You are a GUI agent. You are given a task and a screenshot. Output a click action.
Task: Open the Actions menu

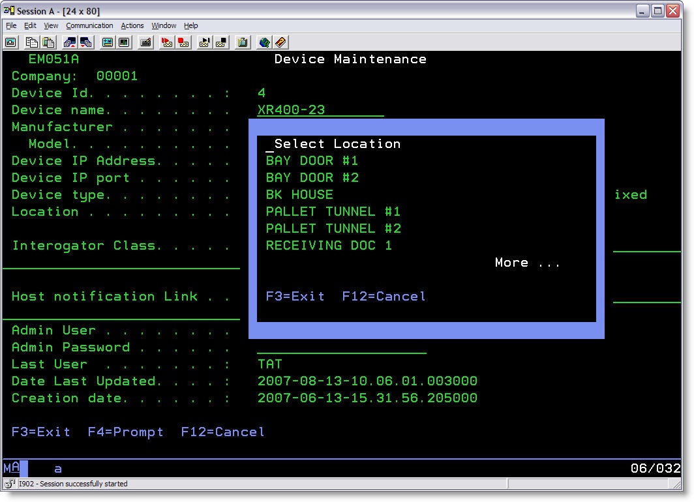coord(132,25)
